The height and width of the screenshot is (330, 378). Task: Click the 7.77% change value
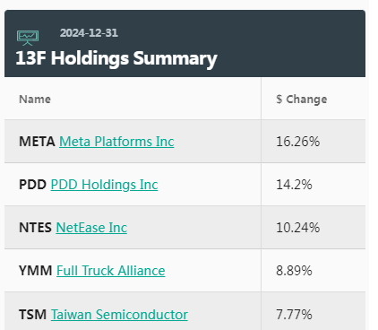click(x=294, y=315)
